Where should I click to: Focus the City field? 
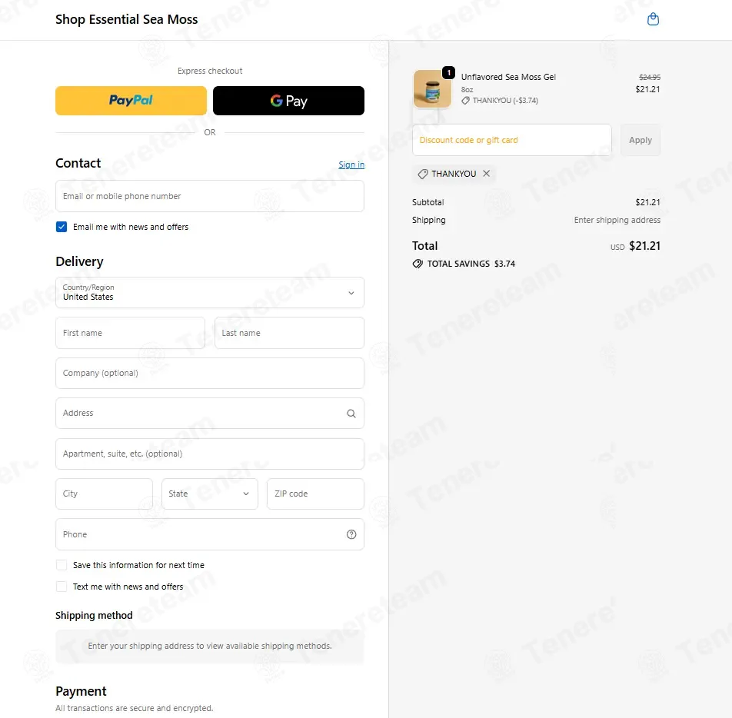104,494
